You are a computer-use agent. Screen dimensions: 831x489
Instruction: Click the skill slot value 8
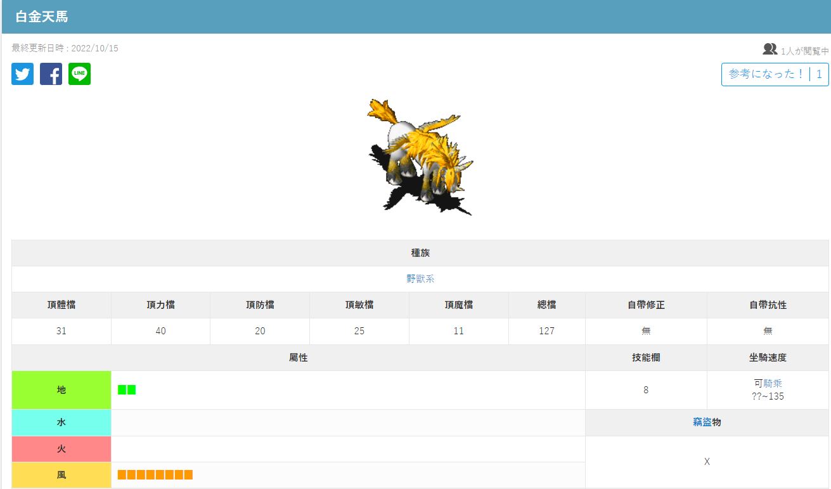646,390
